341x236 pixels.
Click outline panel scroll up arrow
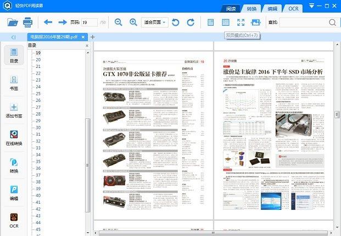coord(88,53)
